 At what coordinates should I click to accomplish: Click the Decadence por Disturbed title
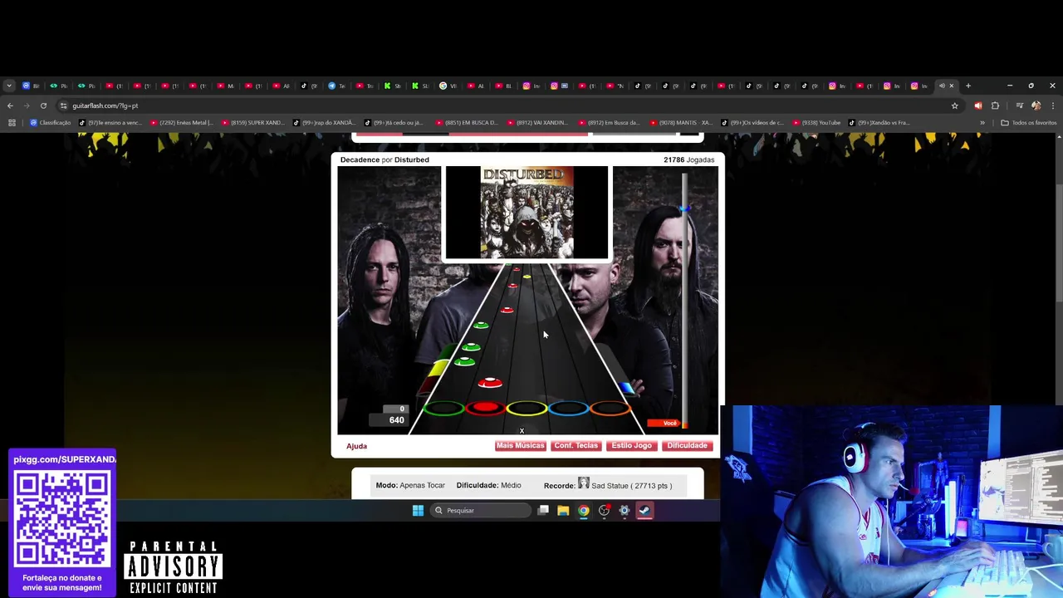[x=385, y=159]
